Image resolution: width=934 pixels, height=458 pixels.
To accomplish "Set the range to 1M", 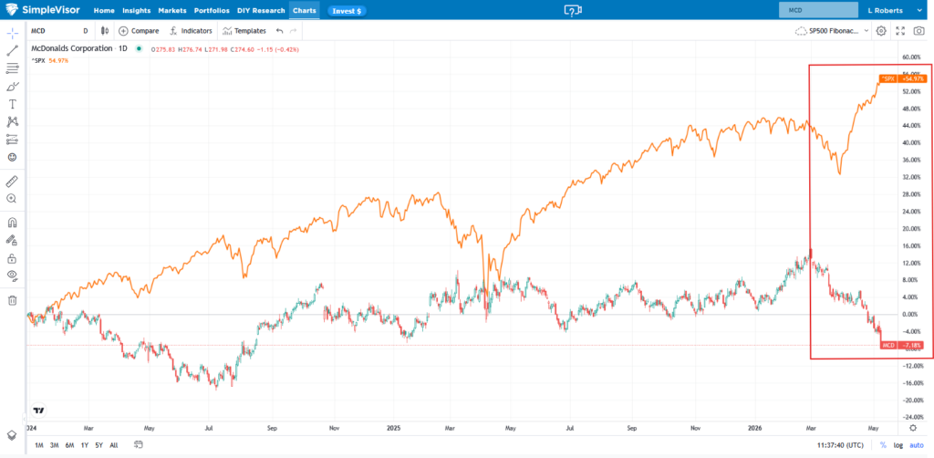I will pyautogui.click(x=38, y=445).
